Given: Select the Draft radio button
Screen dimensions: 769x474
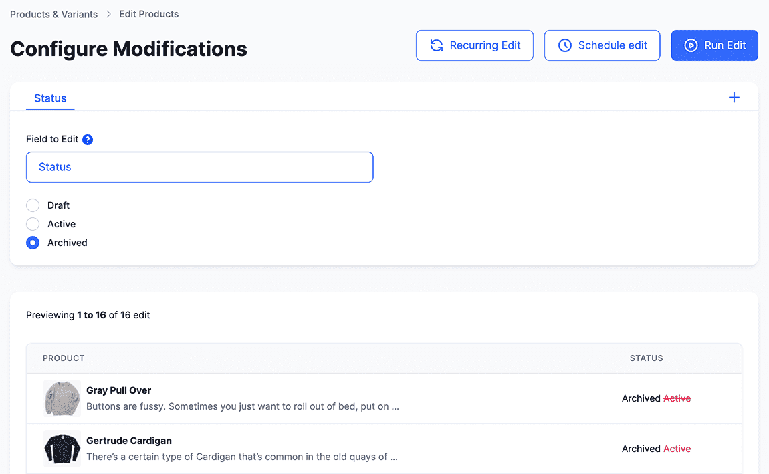Looking at the screenshot, I should 33,205.
